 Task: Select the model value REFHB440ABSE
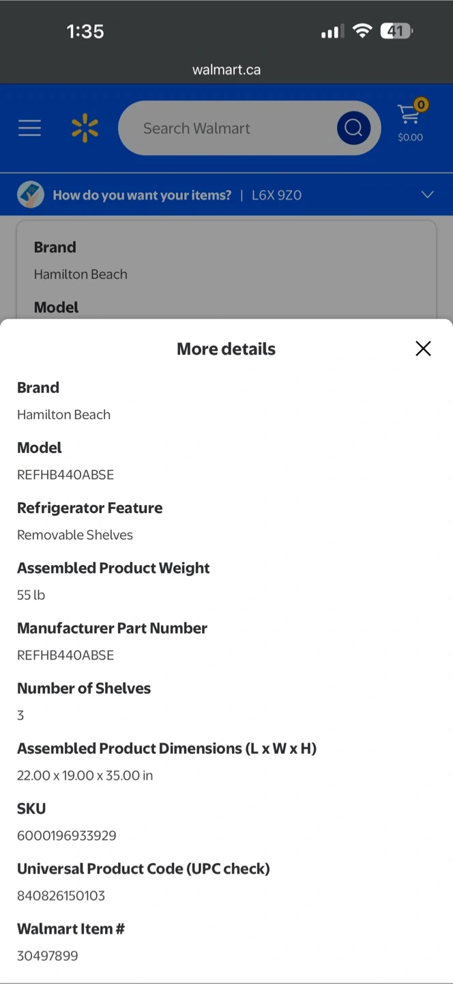coord(65,475)
